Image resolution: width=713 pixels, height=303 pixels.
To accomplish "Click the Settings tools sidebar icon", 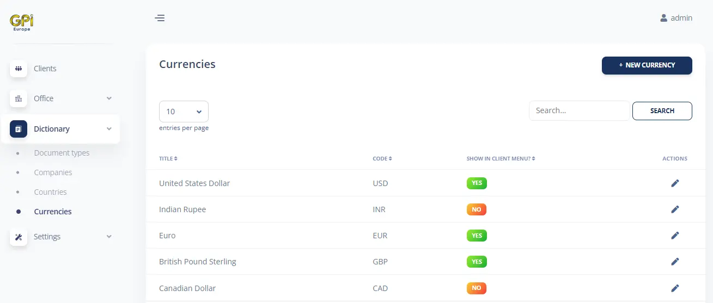I will (x=19, y=237).
